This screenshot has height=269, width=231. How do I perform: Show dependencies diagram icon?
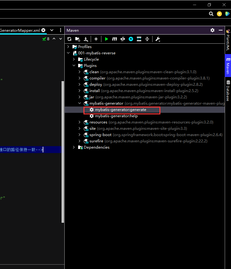[139, 39]
